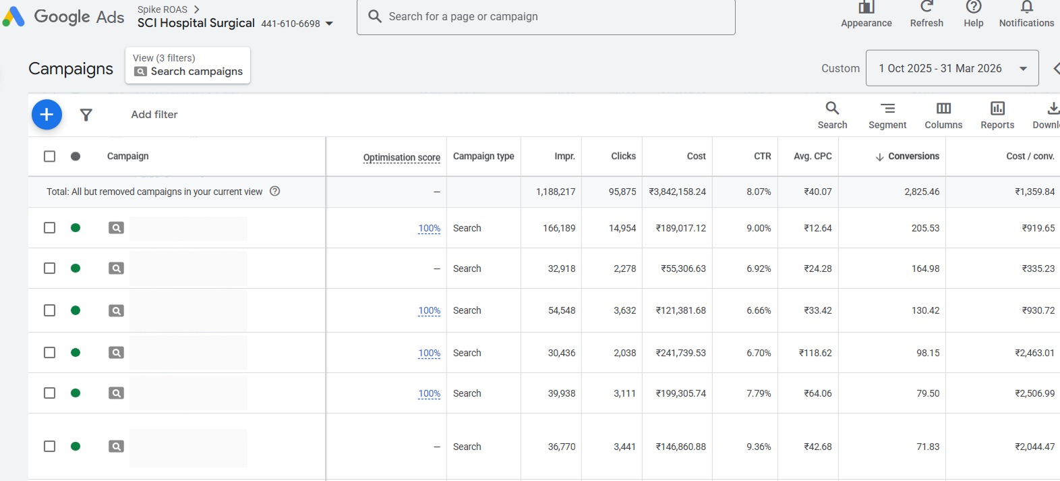
Task: Open the SCI Hospital Surgical account dropdown arrow
Action: [329, 24]
